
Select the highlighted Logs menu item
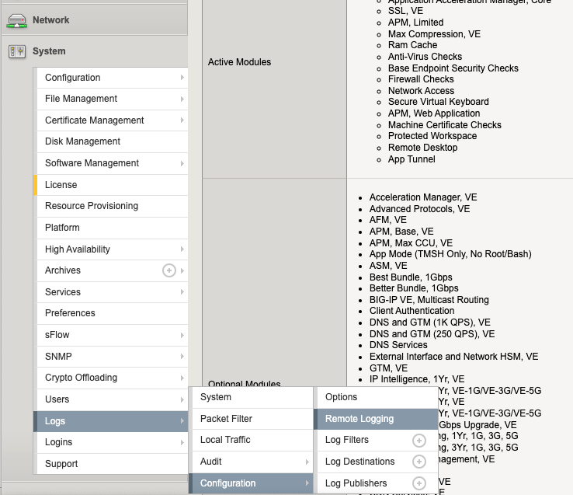pos(110,421)
